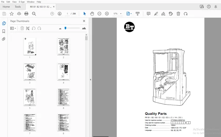
Task: Toggle the Page Thumbnails sidebar icon
Action: (x=4, y=23)
